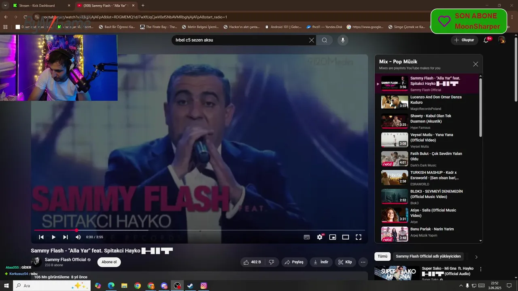Go back with browser back arrow

(6, 17)
